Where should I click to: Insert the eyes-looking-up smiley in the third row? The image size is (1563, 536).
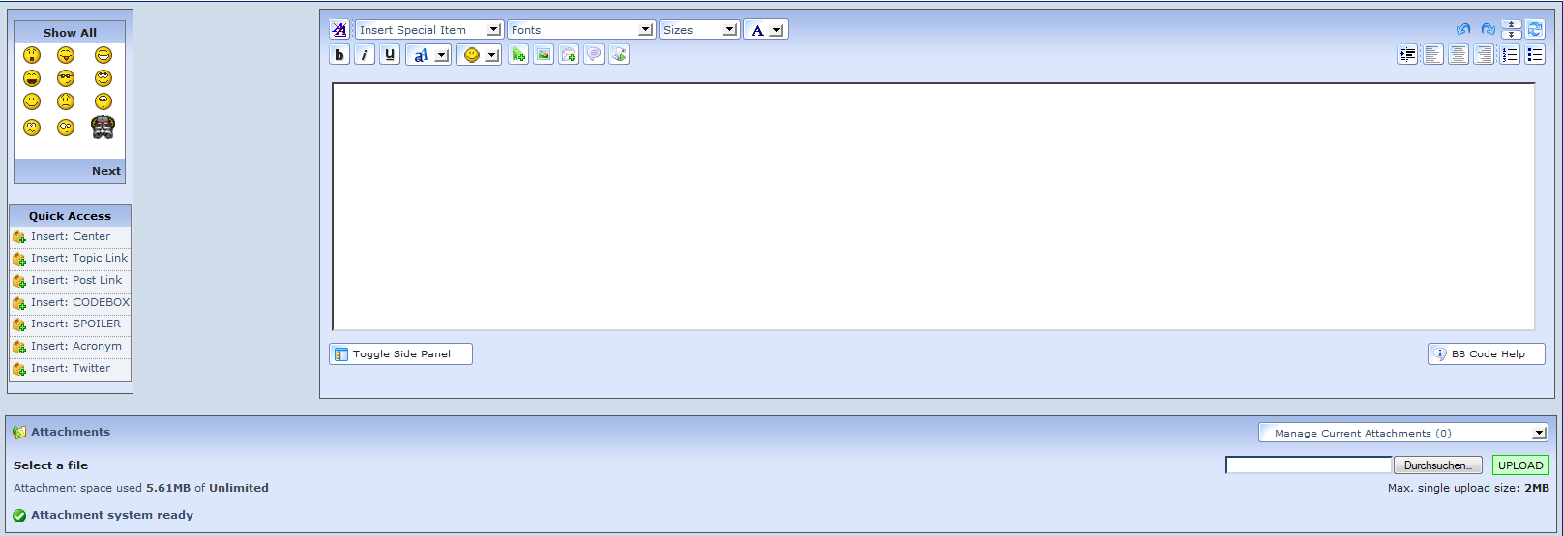103,101
